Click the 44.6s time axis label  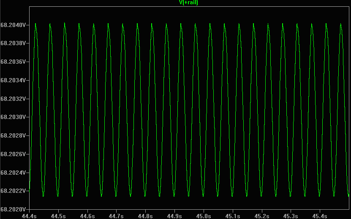pos(87,216)
